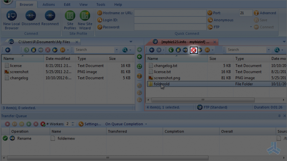Click the green download arrow between panes
287x161 pixels.
(139, 57)
